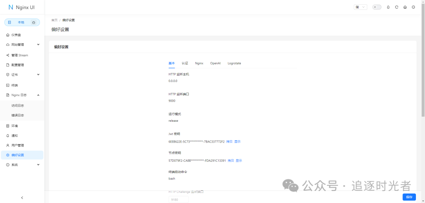The image size is (425, 203).
Task: Click the bash terminal command value
Action: coord(172,179)
